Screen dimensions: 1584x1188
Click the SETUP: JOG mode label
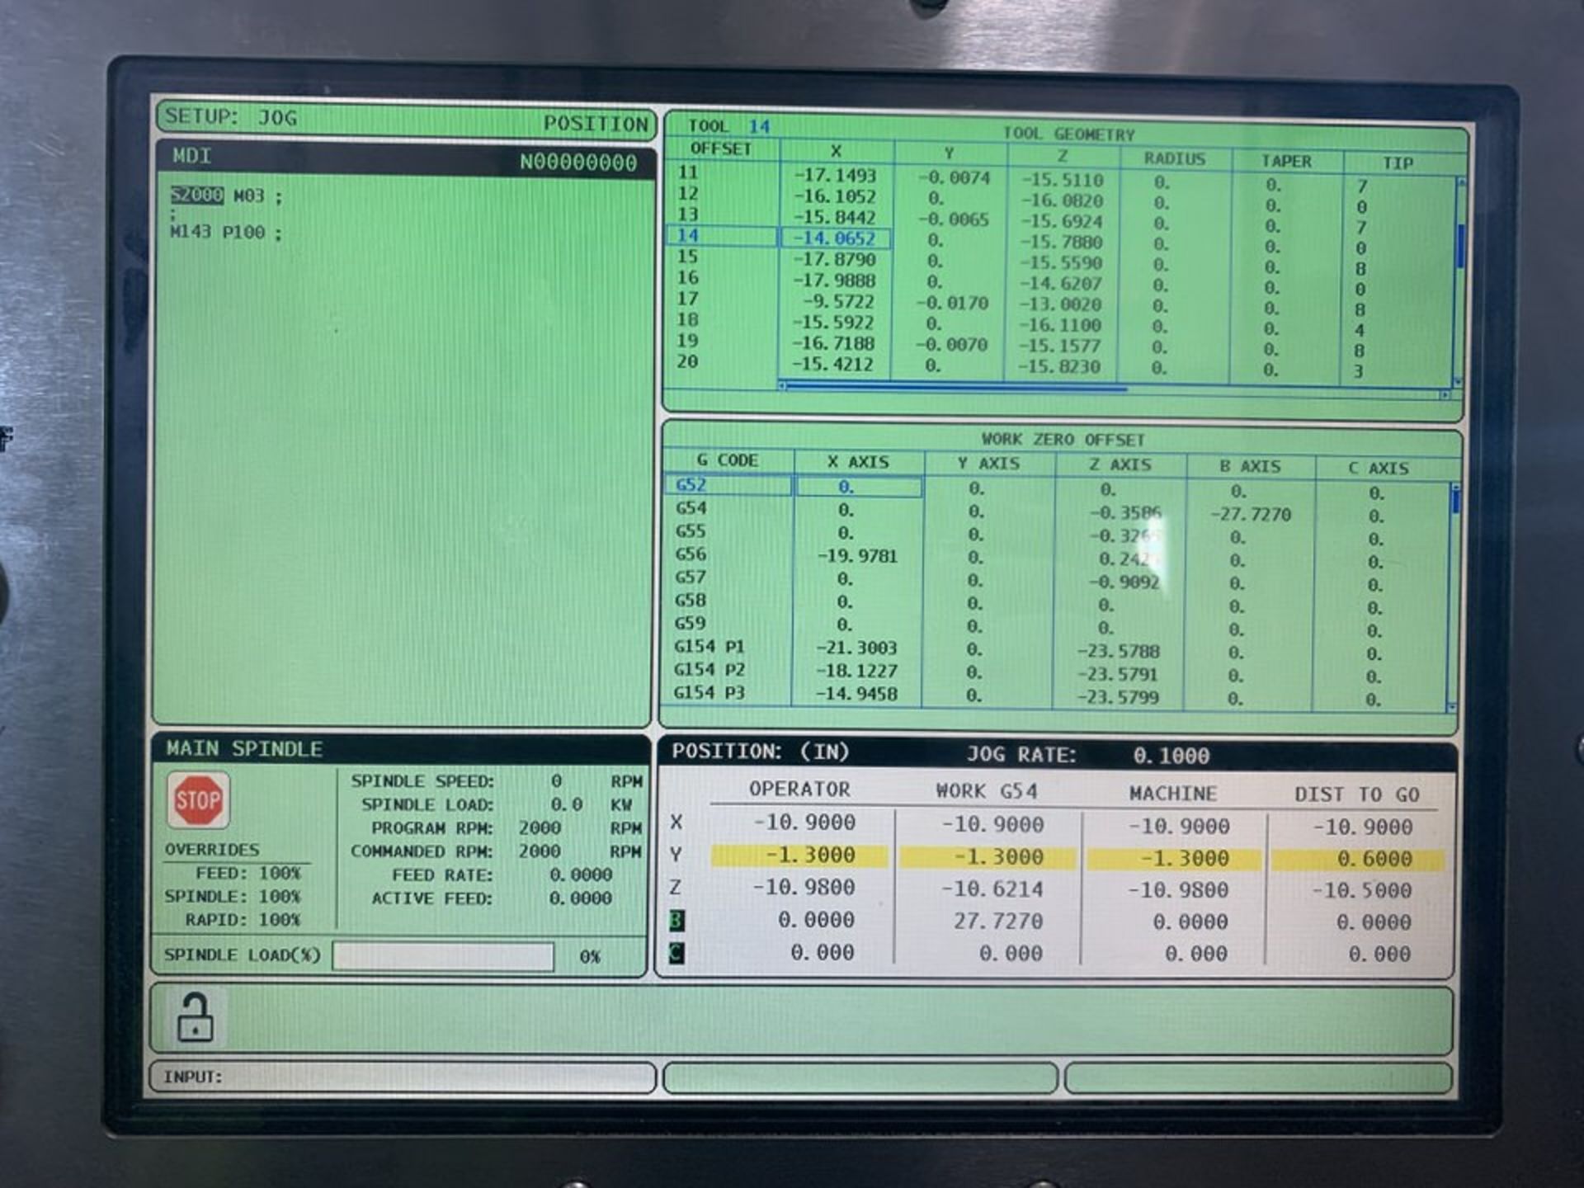coord(231,117)
